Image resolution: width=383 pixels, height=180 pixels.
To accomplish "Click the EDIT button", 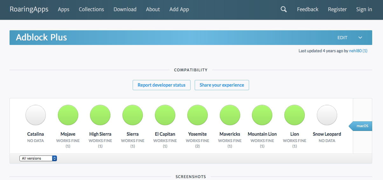I will tap(342, 38).
